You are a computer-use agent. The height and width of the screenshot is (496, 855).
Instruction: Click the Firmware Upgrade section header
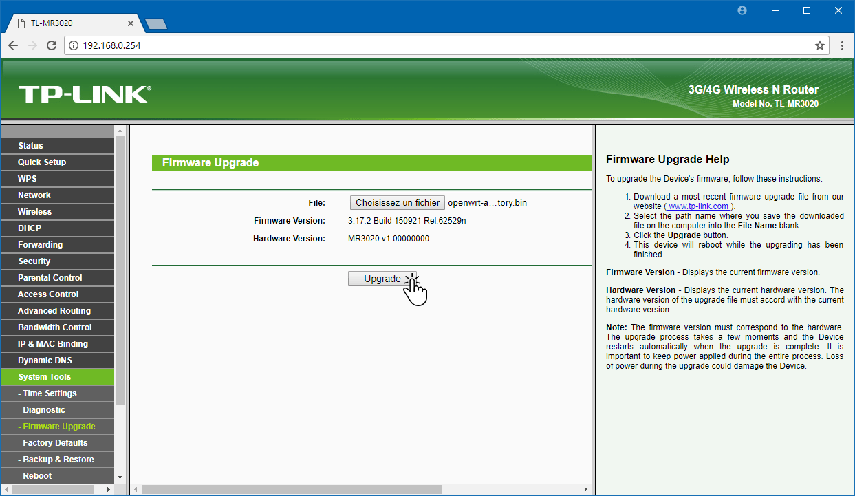(x=371, y=163)
